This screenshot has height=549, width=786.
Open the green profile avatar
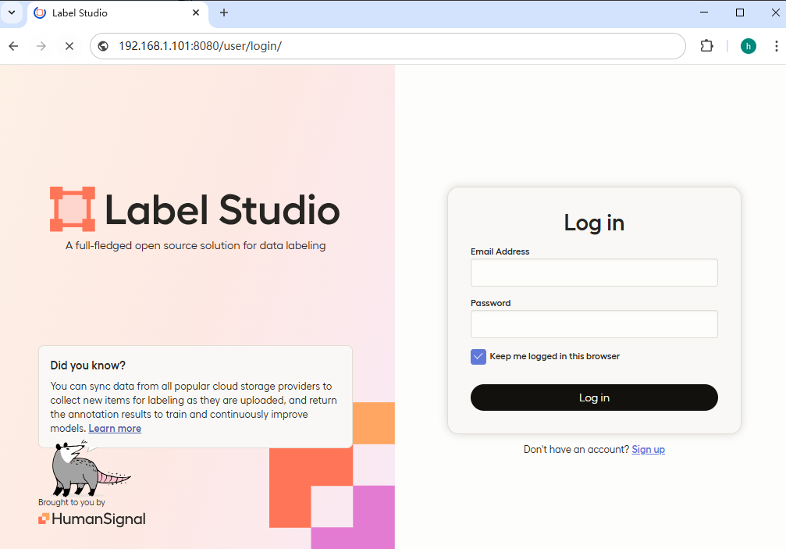pos(749,46)
